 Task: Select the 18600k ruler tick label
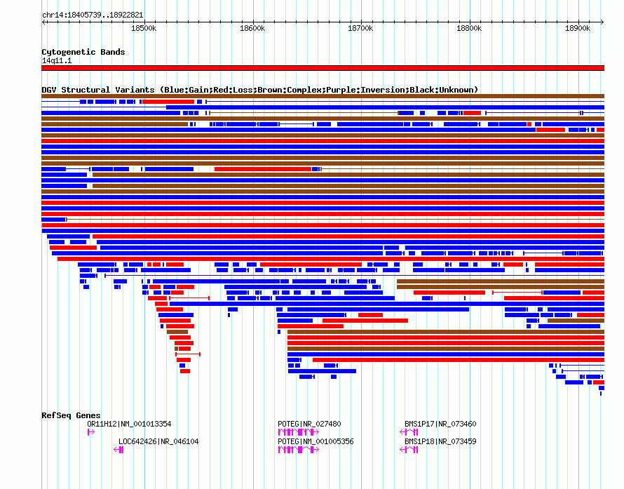[252, 28]
